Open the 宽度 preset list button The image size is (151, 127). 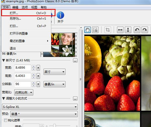(x=38, y=68)
